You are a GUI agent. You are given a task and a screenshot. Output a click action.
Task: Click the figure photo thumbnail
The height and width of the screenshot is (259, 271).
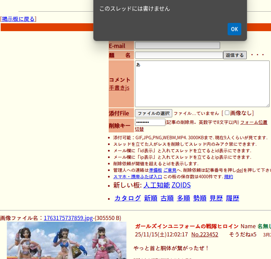pos(67,240)
